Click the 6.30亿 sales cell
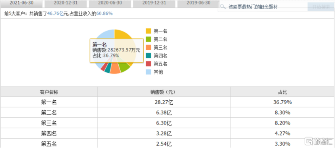Screen dimensions: 335x148 tap(164, 123)
